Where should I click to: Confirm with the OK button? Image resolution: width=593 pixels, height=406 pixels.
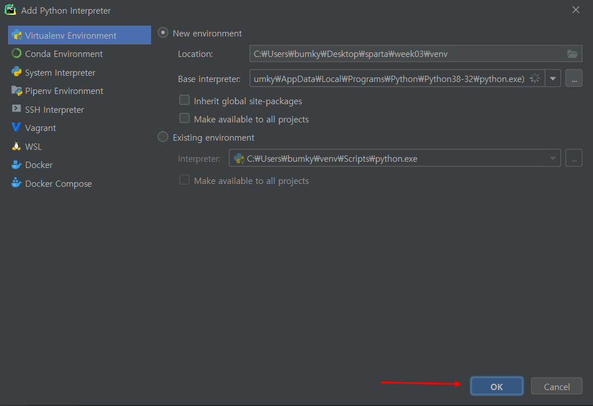[x=497, y=387]
